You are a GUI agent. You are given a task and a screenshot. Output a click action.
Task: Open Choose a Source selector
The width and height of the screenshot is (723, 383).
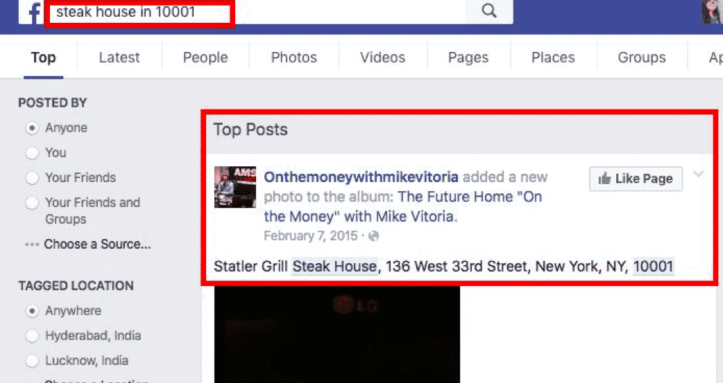coord(97,244)
